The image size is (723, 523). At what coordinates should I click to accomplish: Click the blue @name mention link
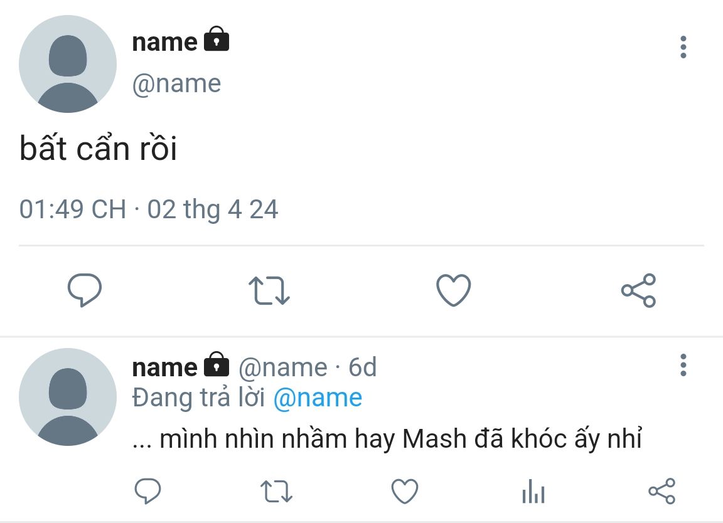point(318,398)
